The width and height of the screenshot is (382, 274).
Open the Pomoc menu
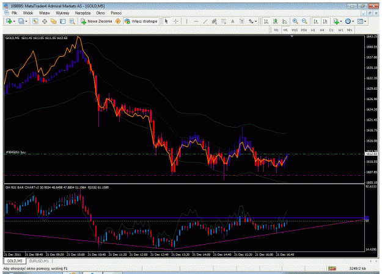[x=116, y=13]
